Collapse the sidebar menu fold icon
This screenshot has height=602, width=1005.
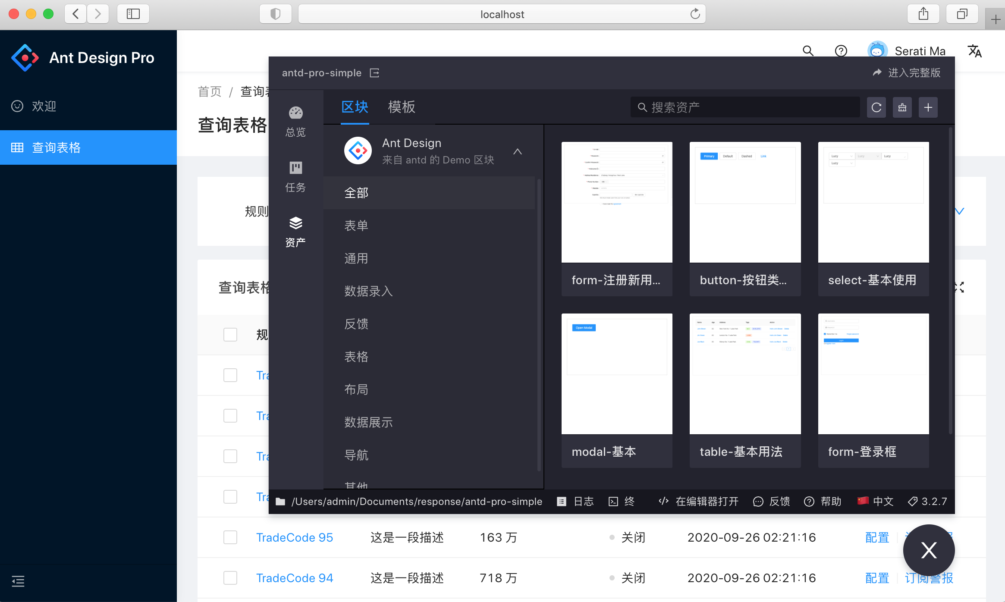[x=18, y=581]
